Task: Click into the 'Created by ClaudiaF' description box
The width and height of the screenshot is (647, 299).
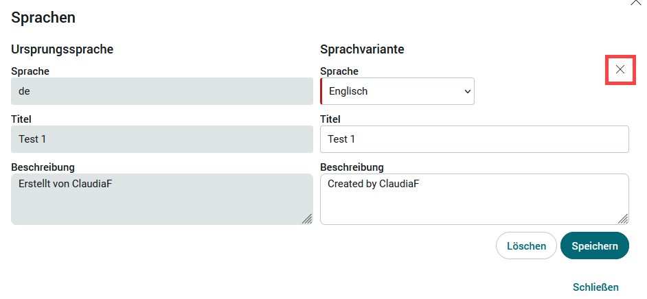Action: [475, 200]
